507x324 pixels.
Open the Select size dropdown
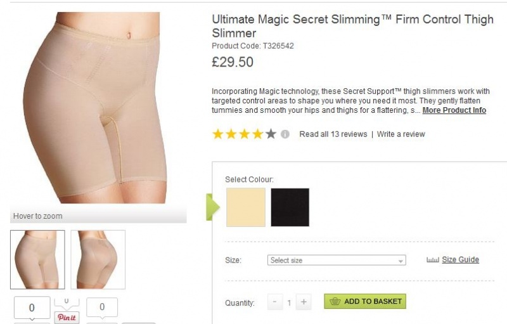(337, 261)
